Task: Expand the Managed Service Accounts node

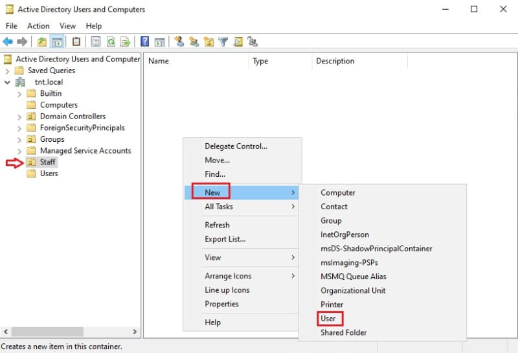Action: pyautogui.click(x=19, y=151)
